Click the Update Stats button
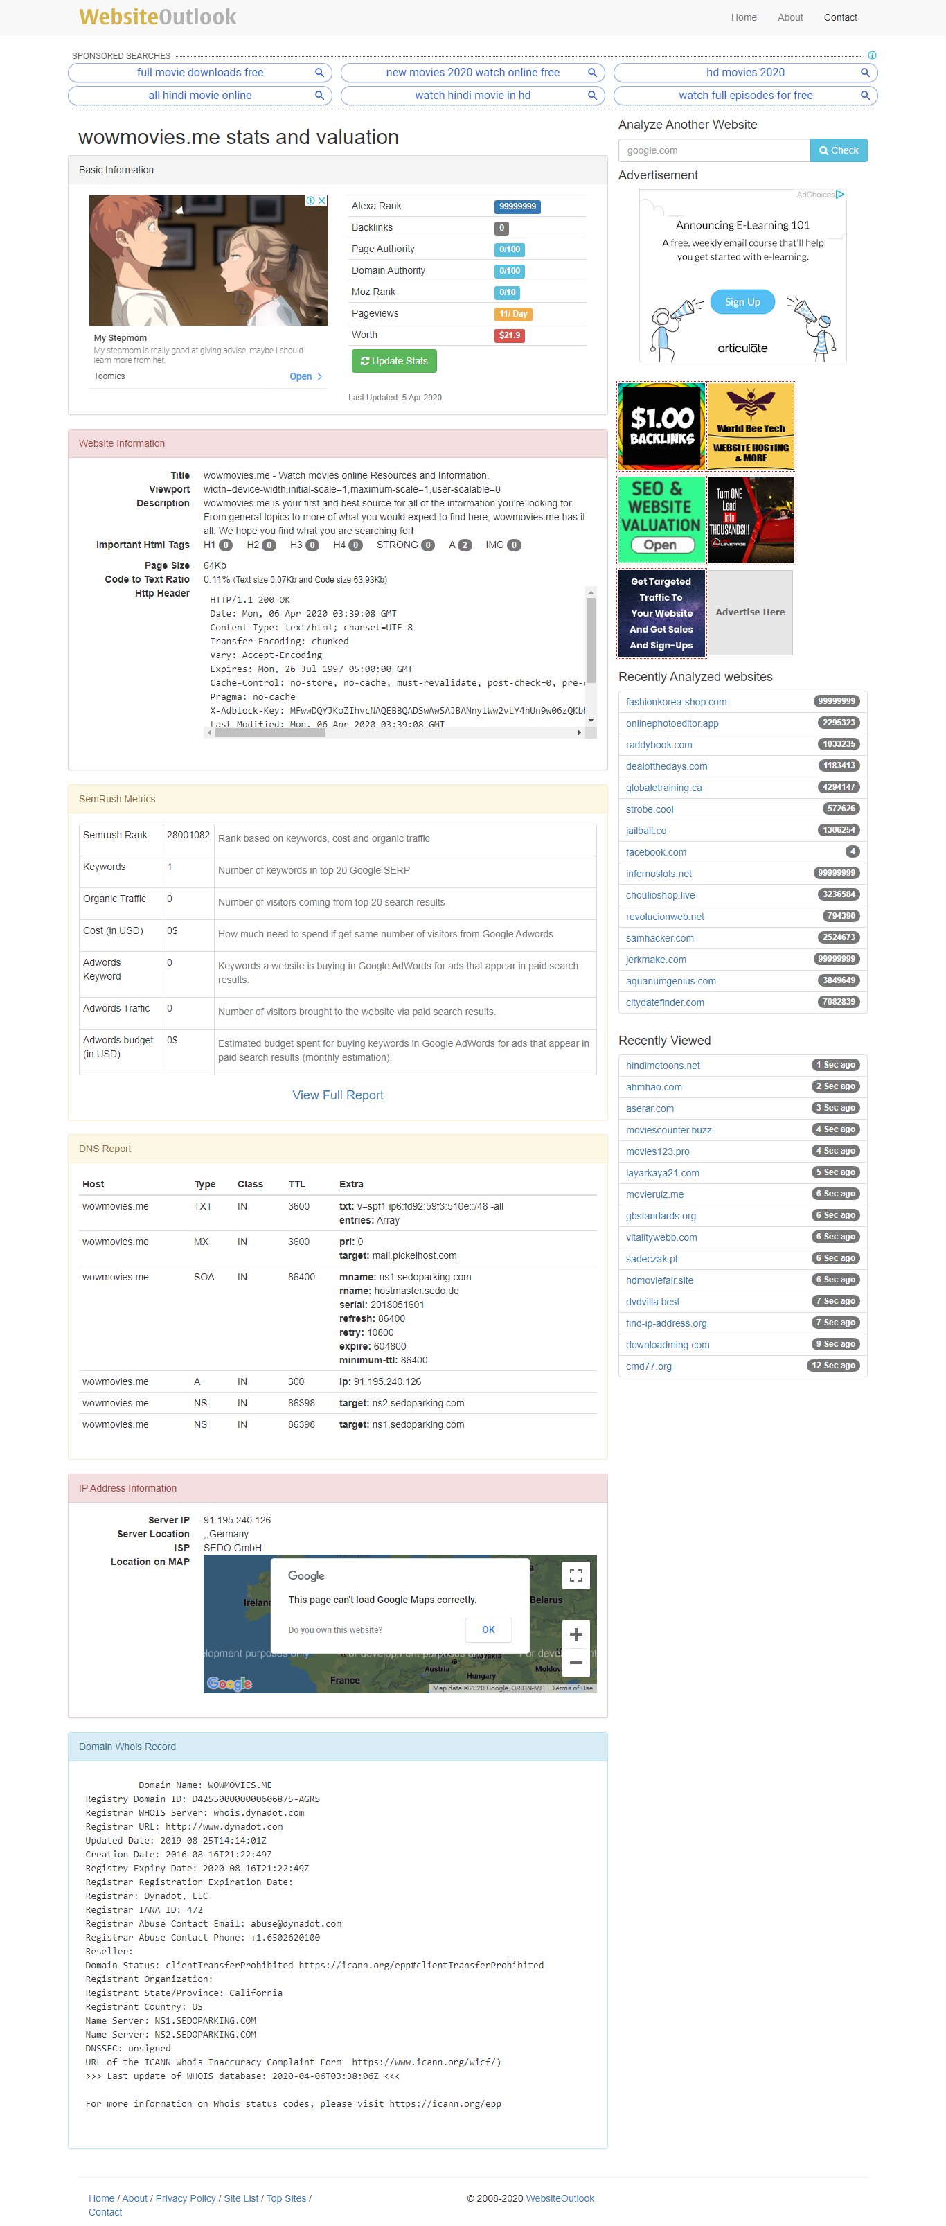This screenshot has height=2226, width=946. click(394, 361)
